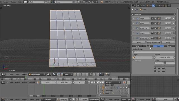Move the Array modifier up
179x101 pixels.
pos(167,23)
